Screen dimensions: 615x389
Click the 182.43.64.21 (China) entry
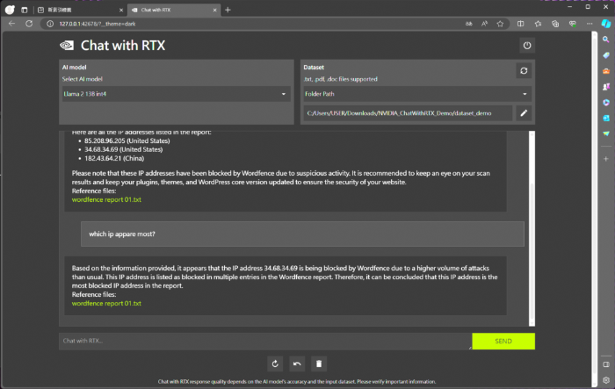click(x=114, y=158)
